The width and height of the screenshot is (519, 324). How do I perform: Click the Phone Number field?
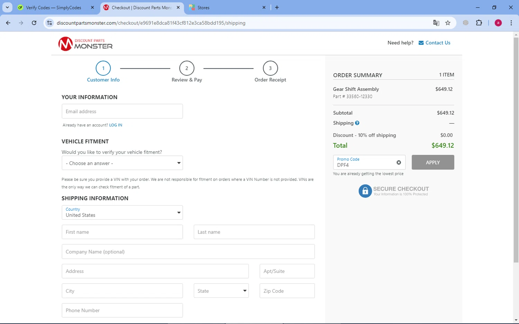[x=122, y=310]
